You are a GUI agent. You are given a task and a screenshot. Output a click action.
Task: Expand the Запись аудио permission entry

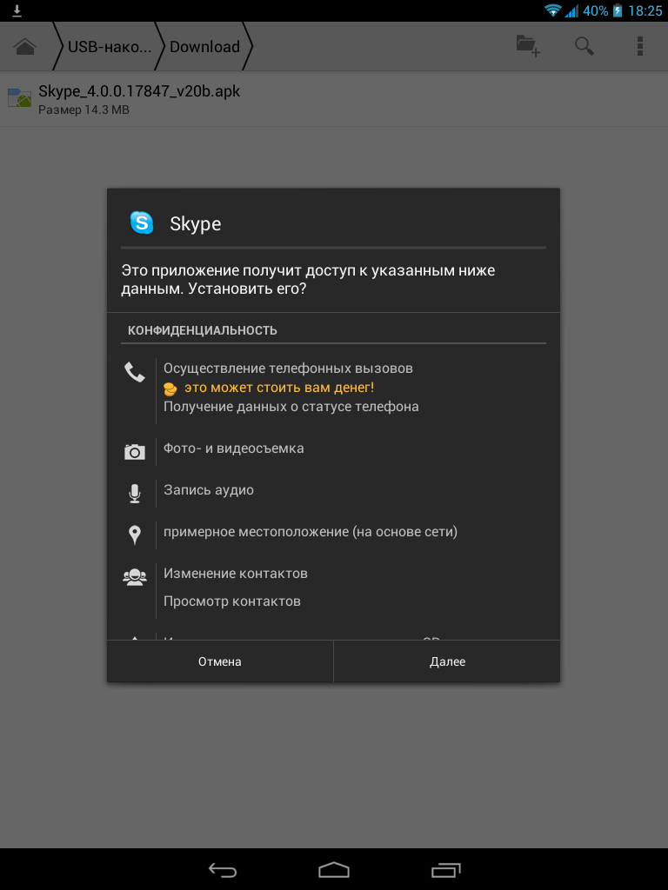click(x=209, y=490)
